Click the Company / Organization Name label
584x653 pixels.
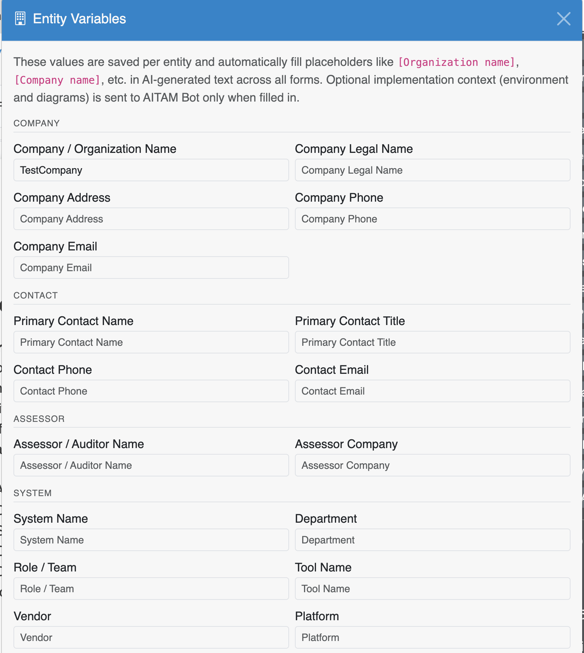tap(95, 149)
